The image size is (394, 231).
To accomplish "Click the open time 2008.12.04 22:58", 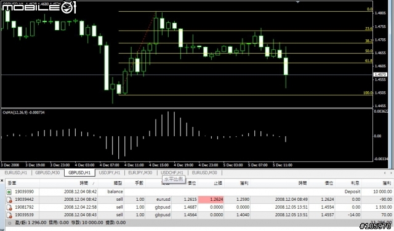I will [x=80, y=208].
